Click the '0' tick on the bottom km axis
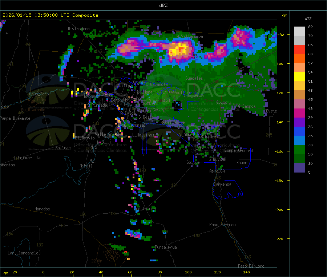Viewport: 327px width, 277px height. [x=43, y=272]
